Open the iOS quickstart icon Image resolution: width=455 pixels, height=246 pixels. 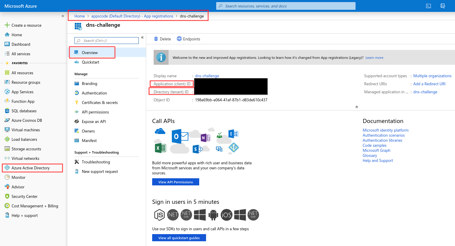click(226, 215)
